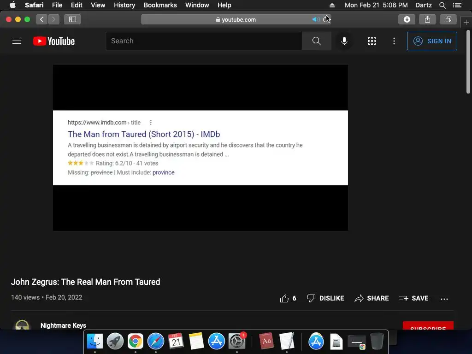The height and width of the screenshot is (354, 472).
Task: Open Nightmare Keys channel name
Action: coord(63,325)
